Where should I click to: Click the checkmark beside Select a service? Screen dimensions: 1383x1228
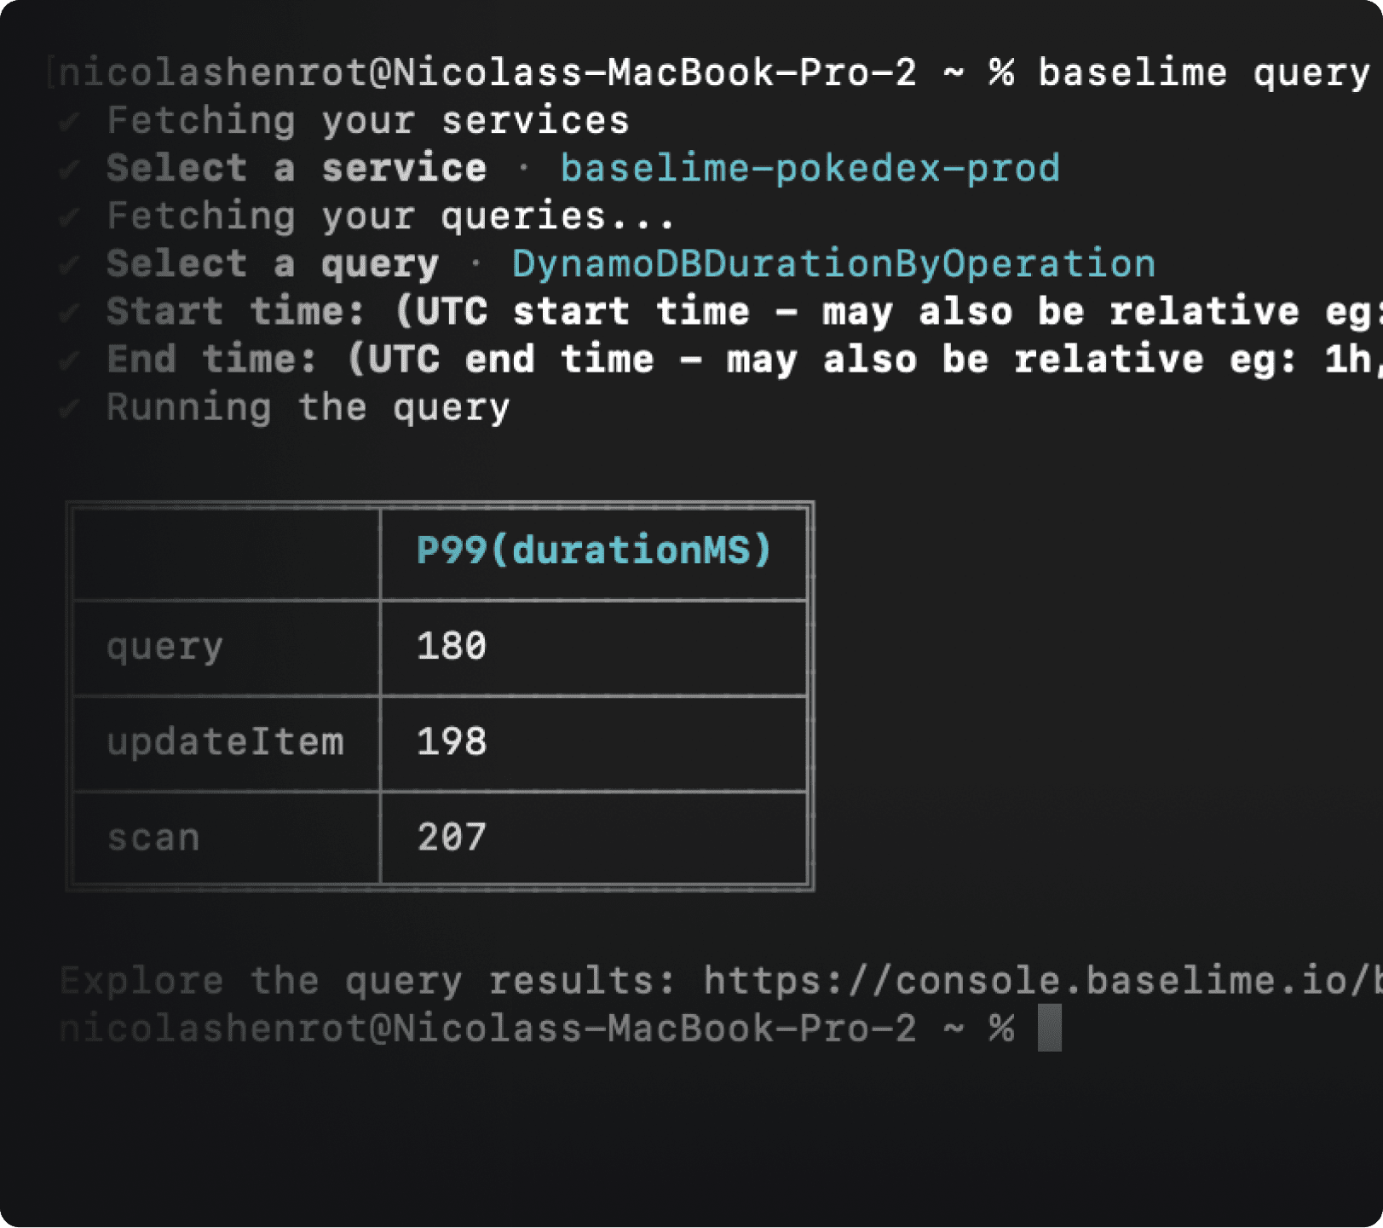[x=69, y=170]
